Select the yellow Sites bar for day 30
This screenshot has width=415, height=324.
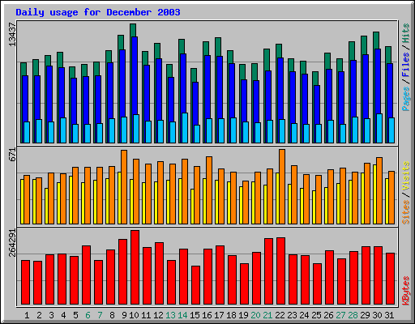coord(374,194)
